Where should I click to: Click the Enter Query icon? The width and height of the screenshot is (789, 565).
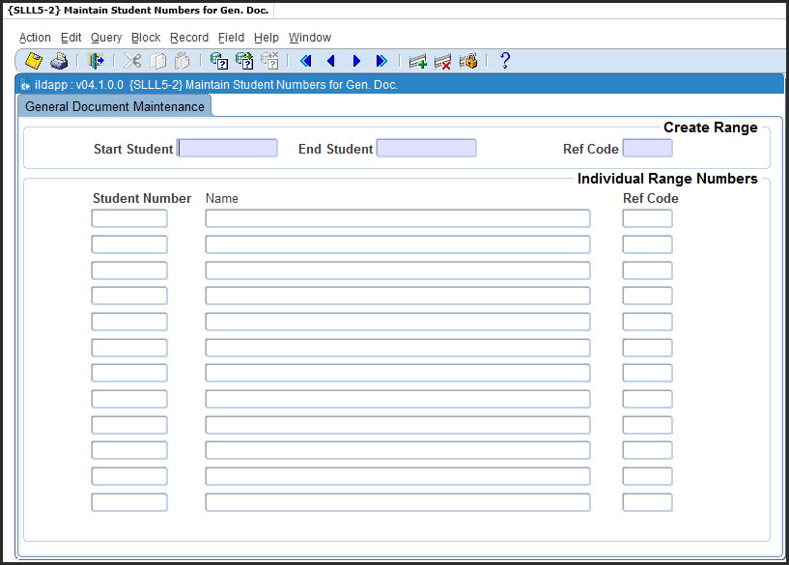pos(219,61)
